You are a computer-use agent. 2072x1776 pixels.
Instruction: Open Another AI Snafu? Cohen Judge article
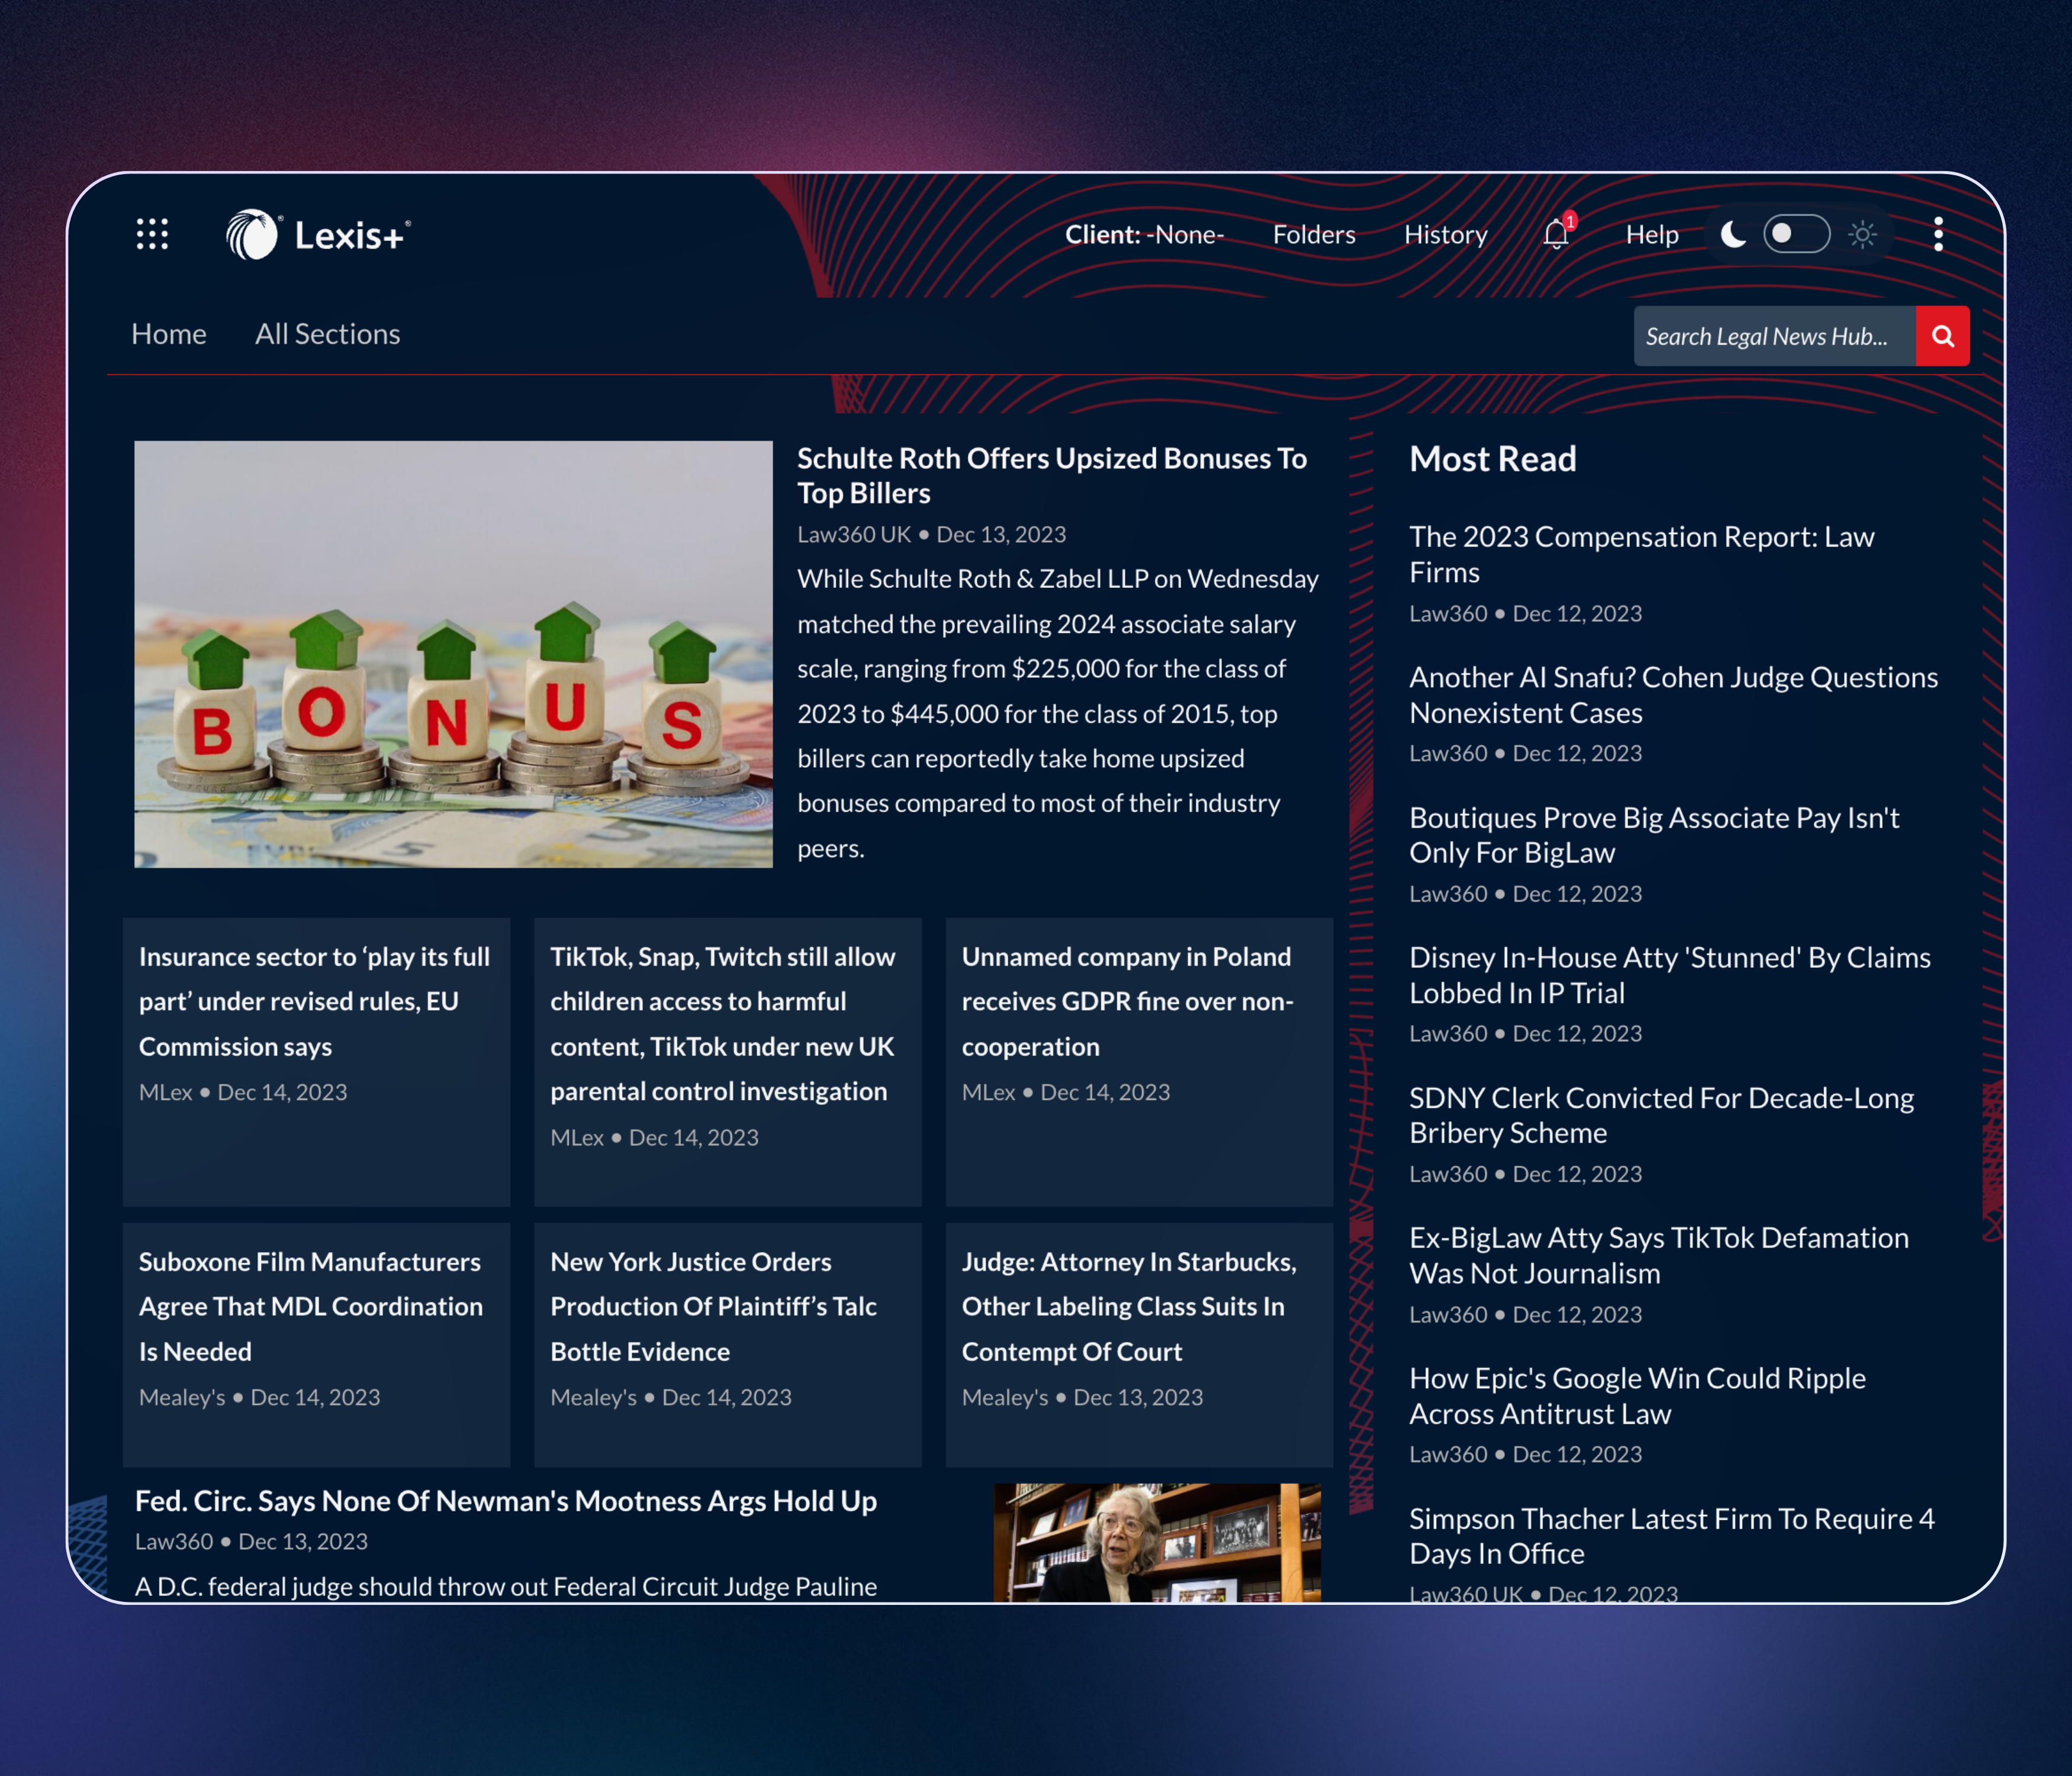pos(1673,695)
